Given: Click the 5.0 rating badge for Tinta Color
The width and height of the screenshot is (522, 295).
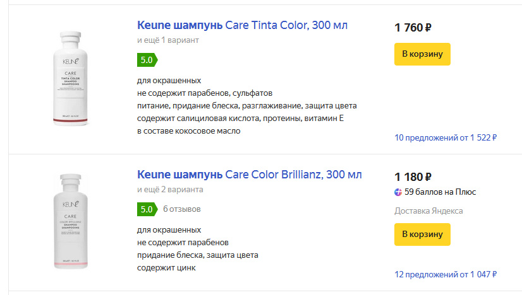Looking at the screenshot, I should tap(147, 60).
